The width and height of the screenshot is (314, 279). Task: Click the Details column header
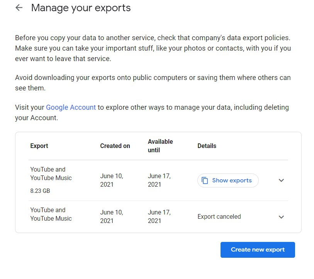click(x=207, y=146)
